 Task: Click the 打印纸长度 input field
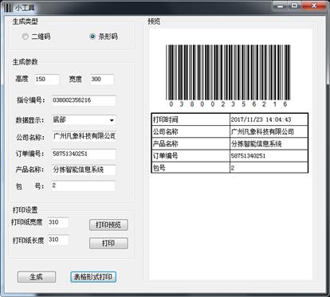pyautogui.click(x=58, y=240)
